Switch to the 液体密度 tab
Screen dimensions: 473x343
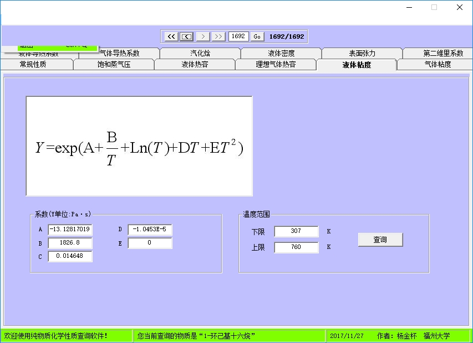click(281, 53)
